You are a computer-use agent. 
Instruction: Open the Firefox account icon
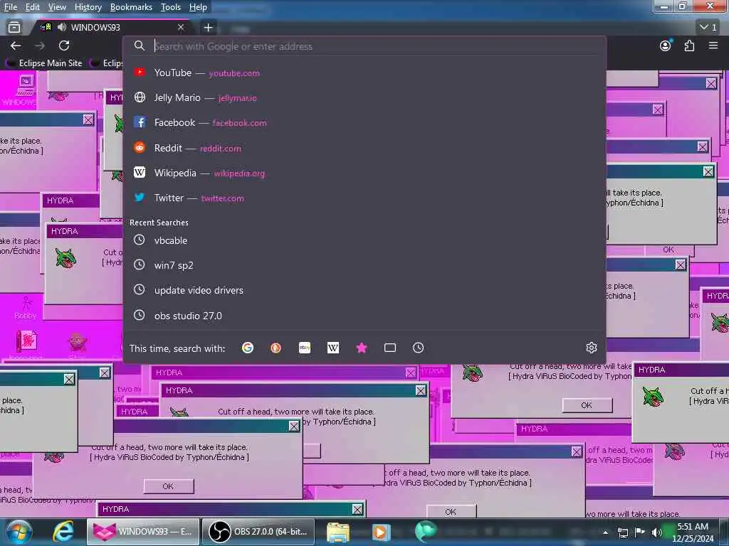(x=666, y=45)
